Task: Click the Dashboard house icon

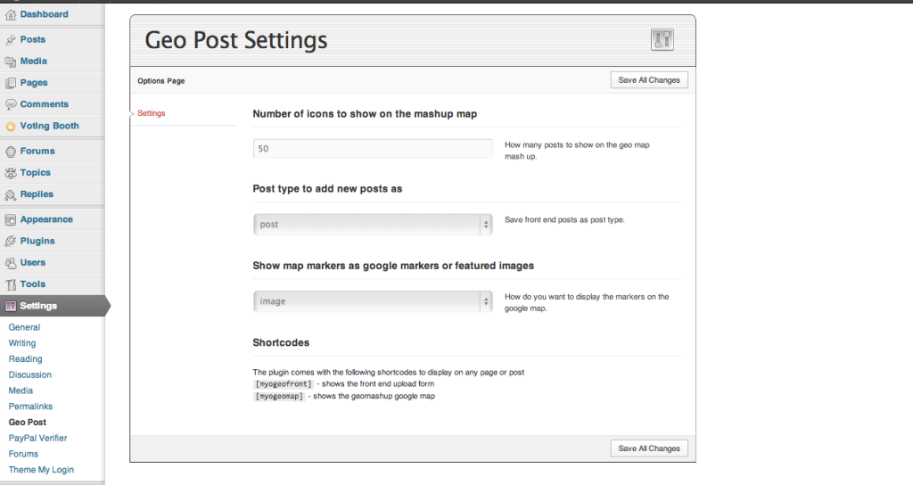Action: click(x=11, y=15)
